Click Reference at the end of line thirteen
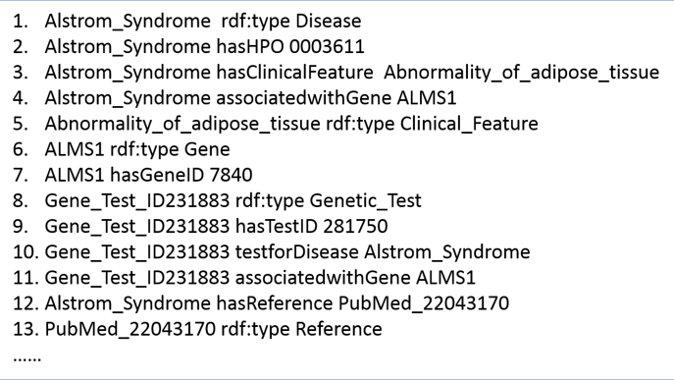Screen dimensions: 674x380 click(x=338, y=329)
